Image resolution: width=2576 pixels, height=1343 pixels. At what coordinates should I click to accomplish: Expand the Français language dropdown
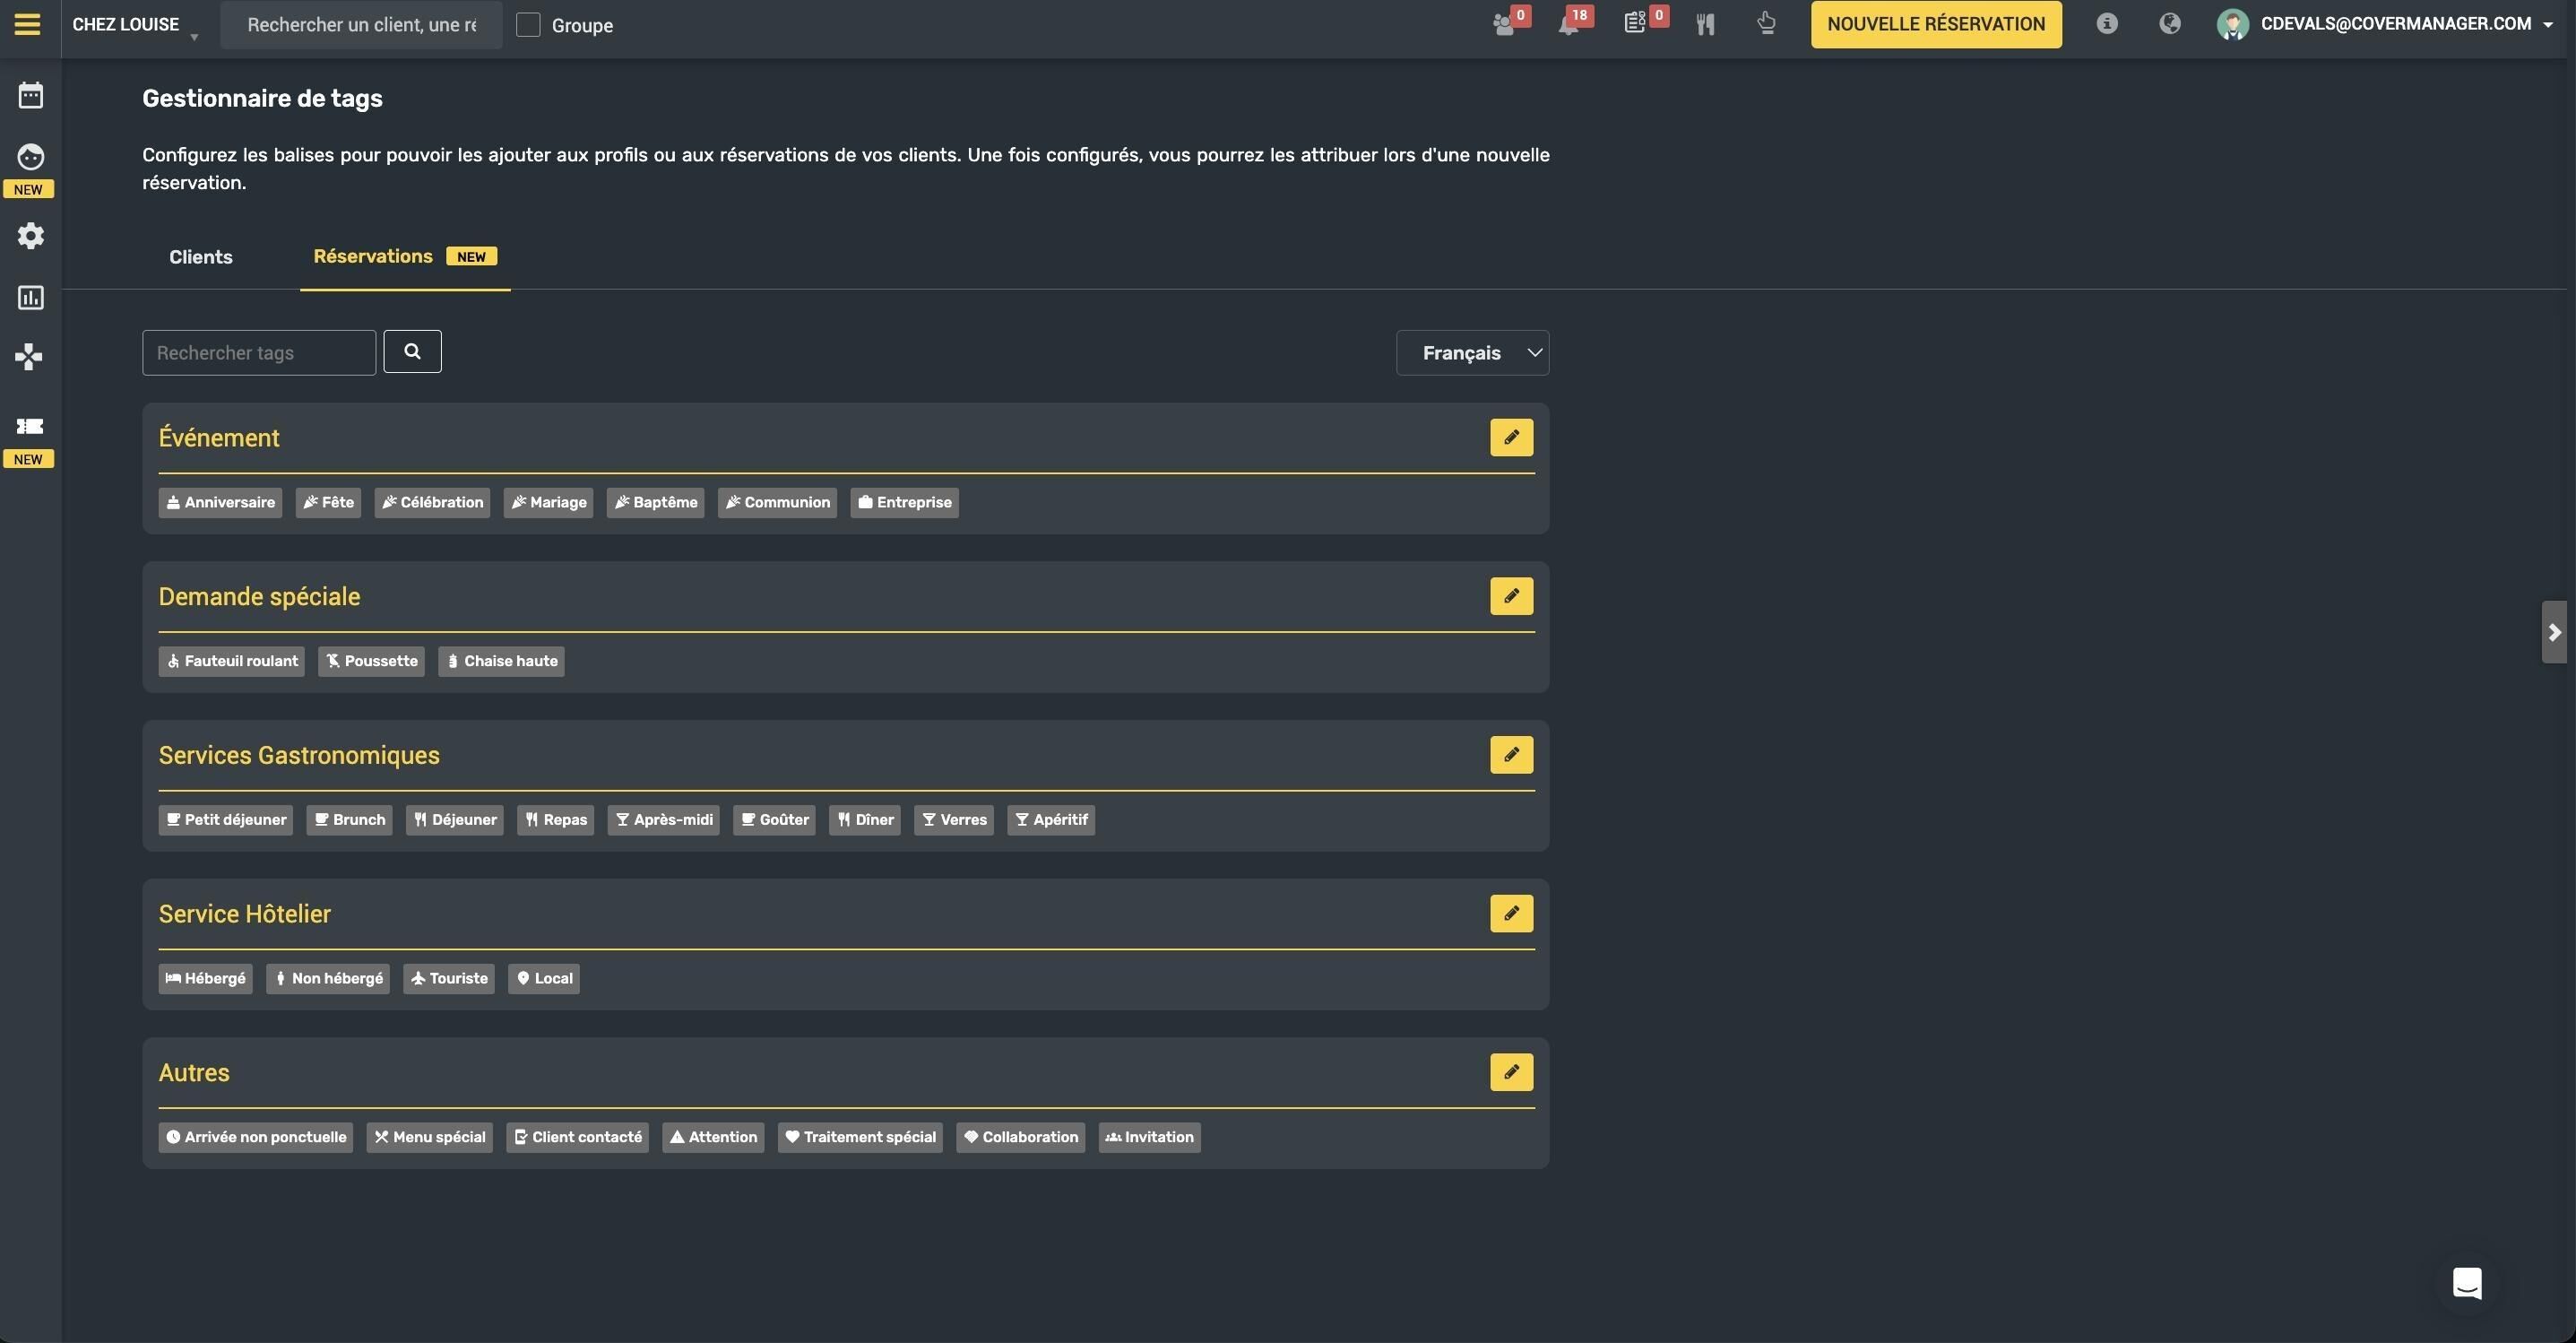pyautogui.click(x=1472, y=352)
